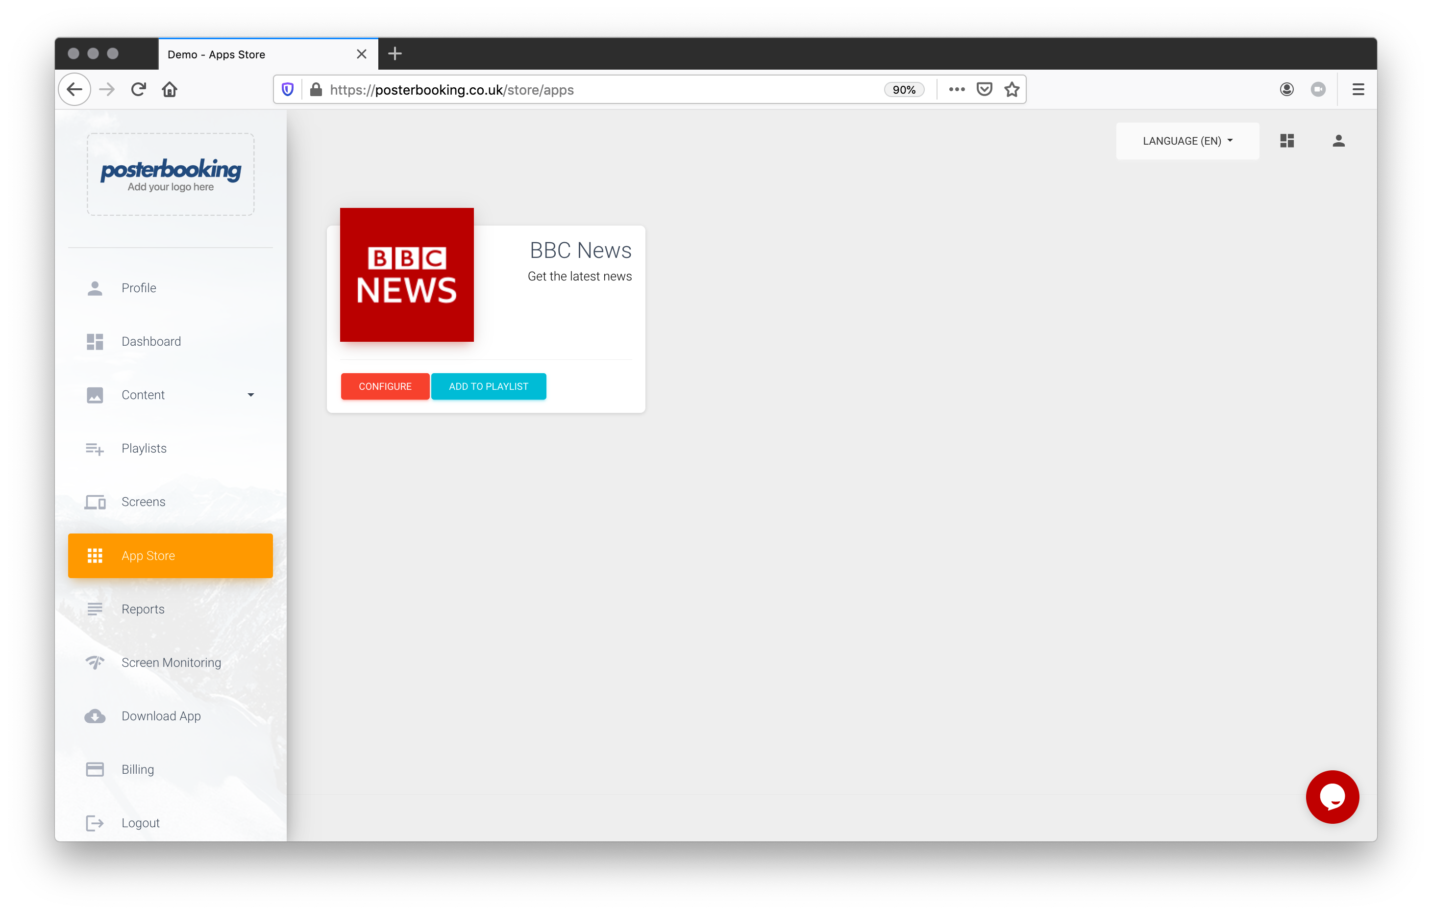This screenshot has height=914, width=1432.
Task: Click the red Configure button
Action: tap(385, 386)
